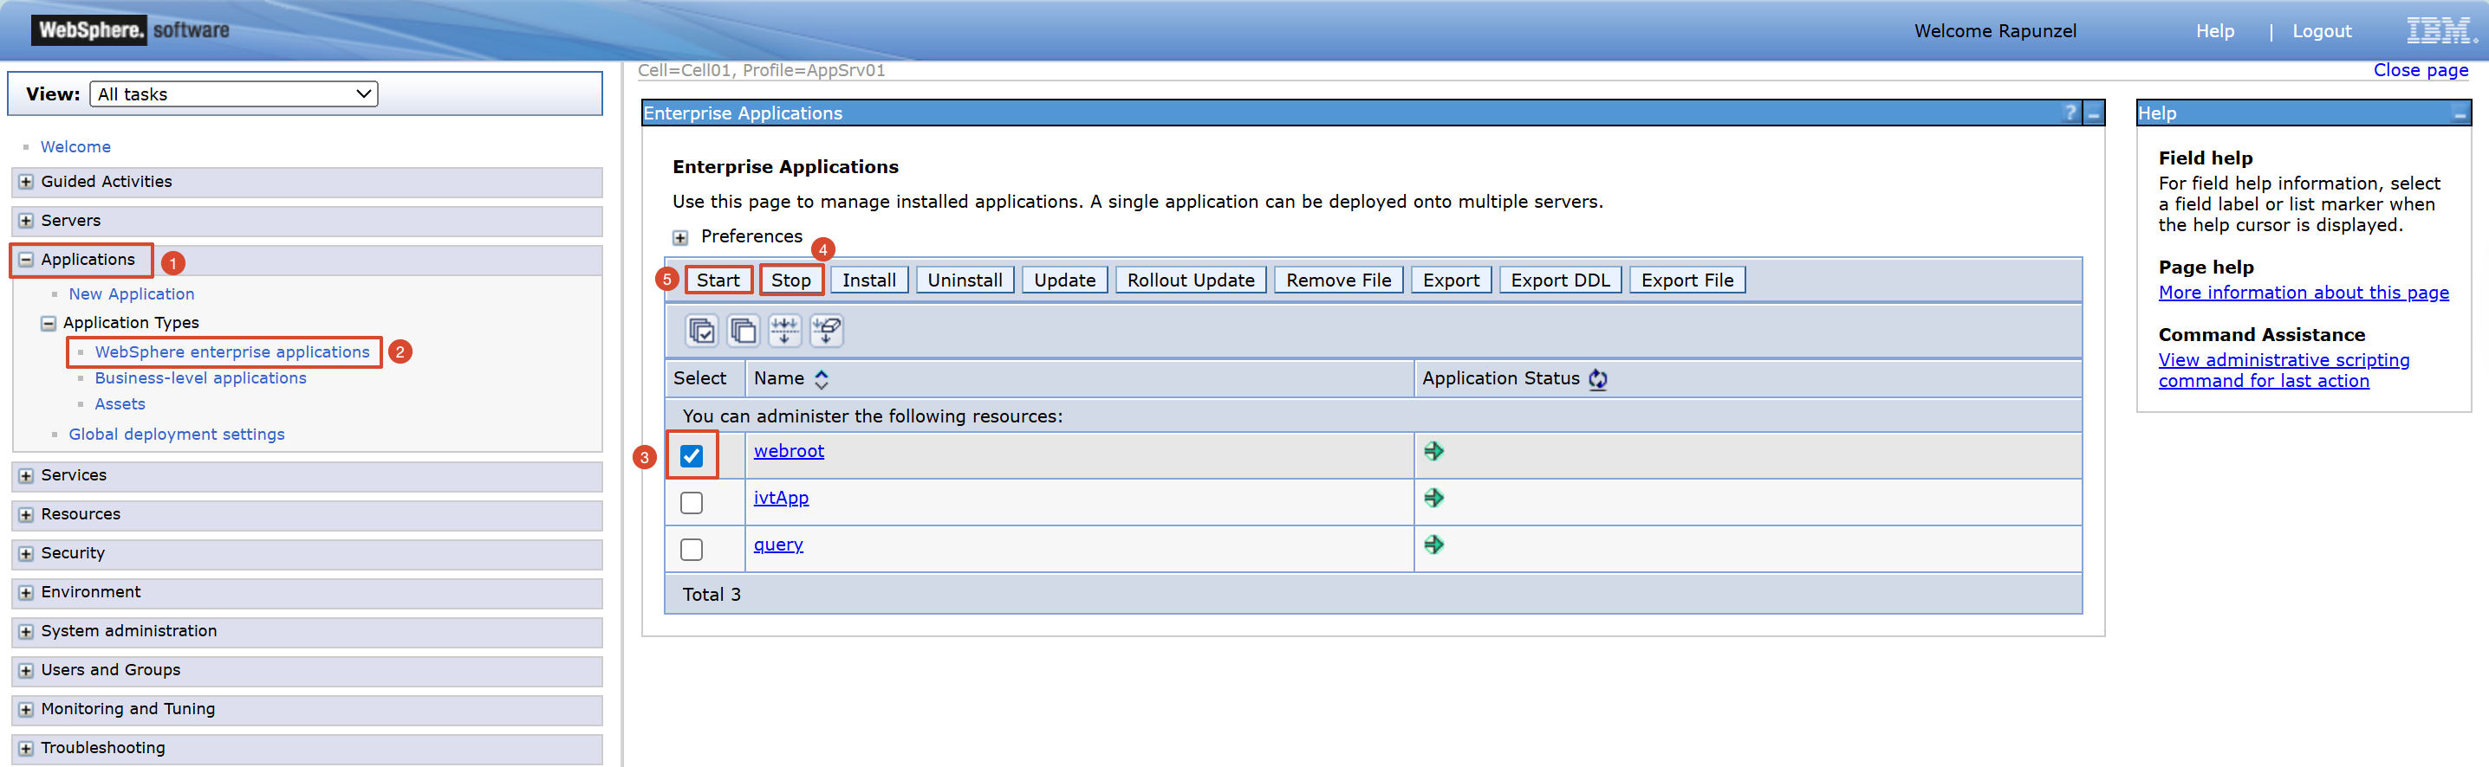Collapse the Applications navigation section
This screenshot has height=767, width=2489.
(x=26, y=260)
